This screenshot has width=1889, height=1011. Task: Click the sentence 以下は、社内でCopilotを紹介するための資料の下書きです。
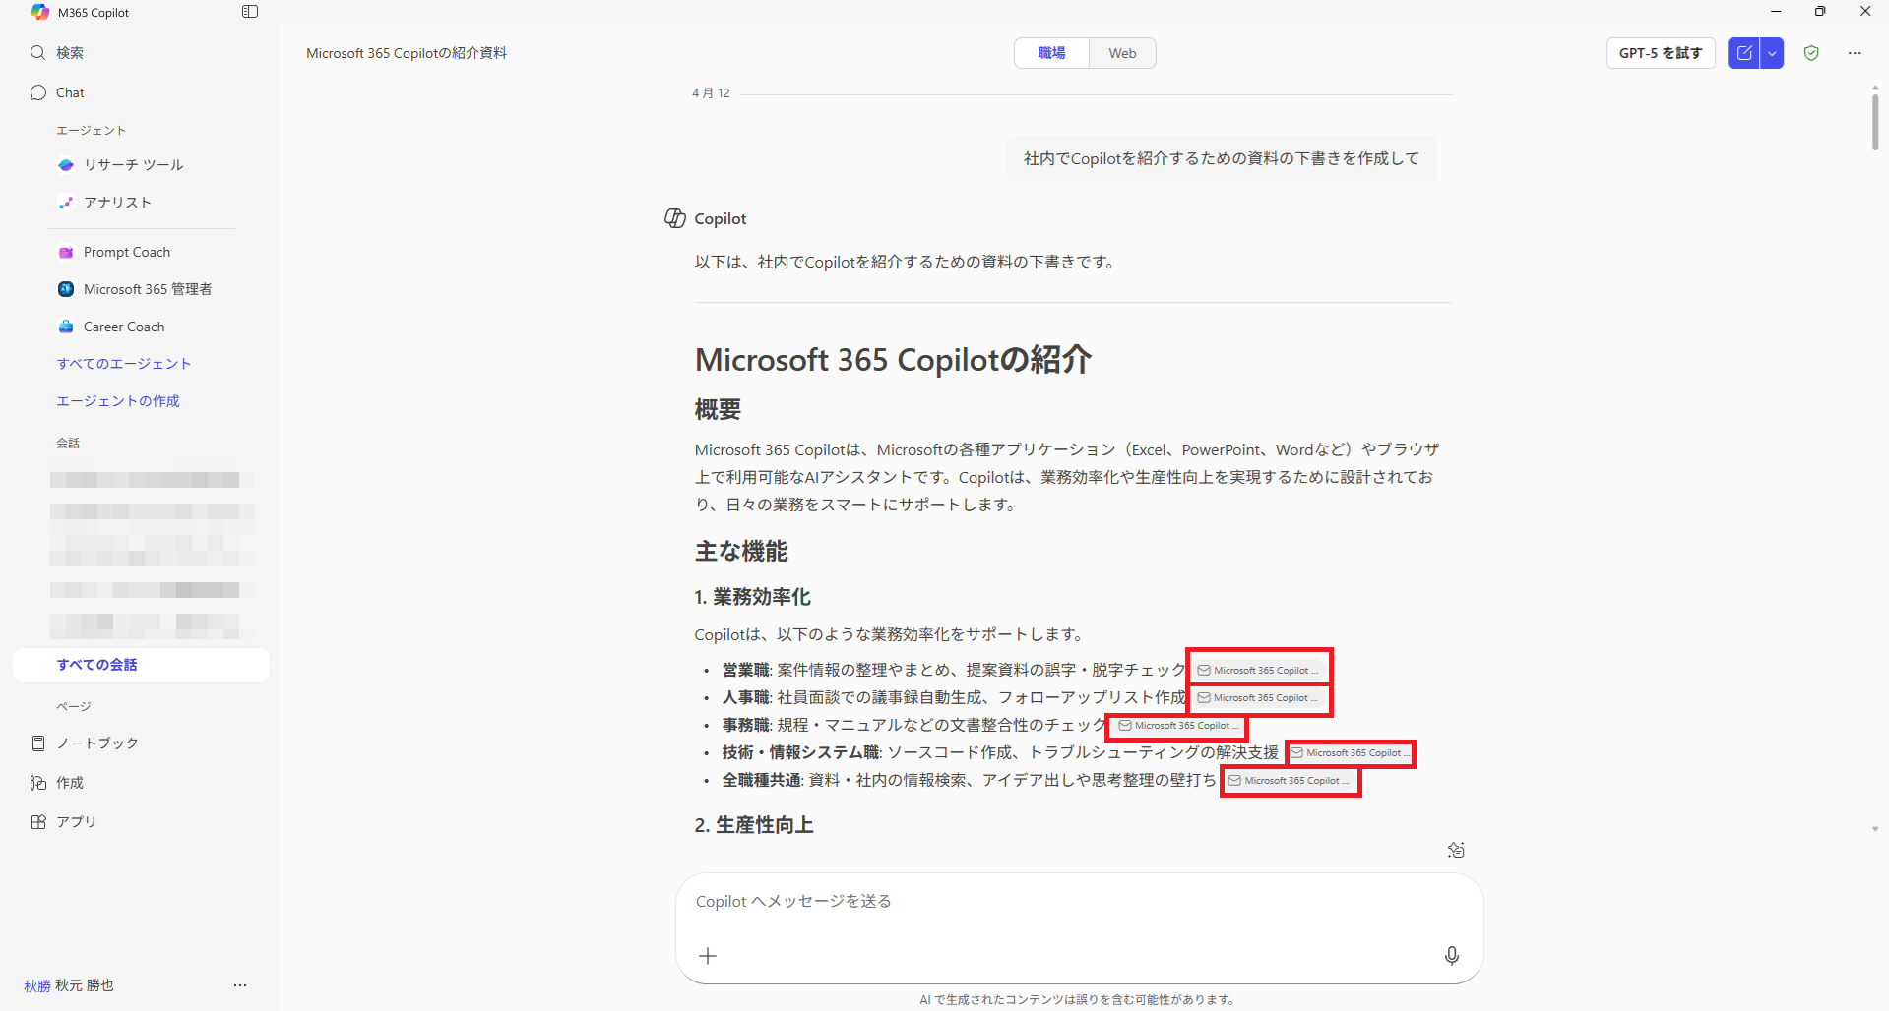pyautogui.click(x=907, y=262)
